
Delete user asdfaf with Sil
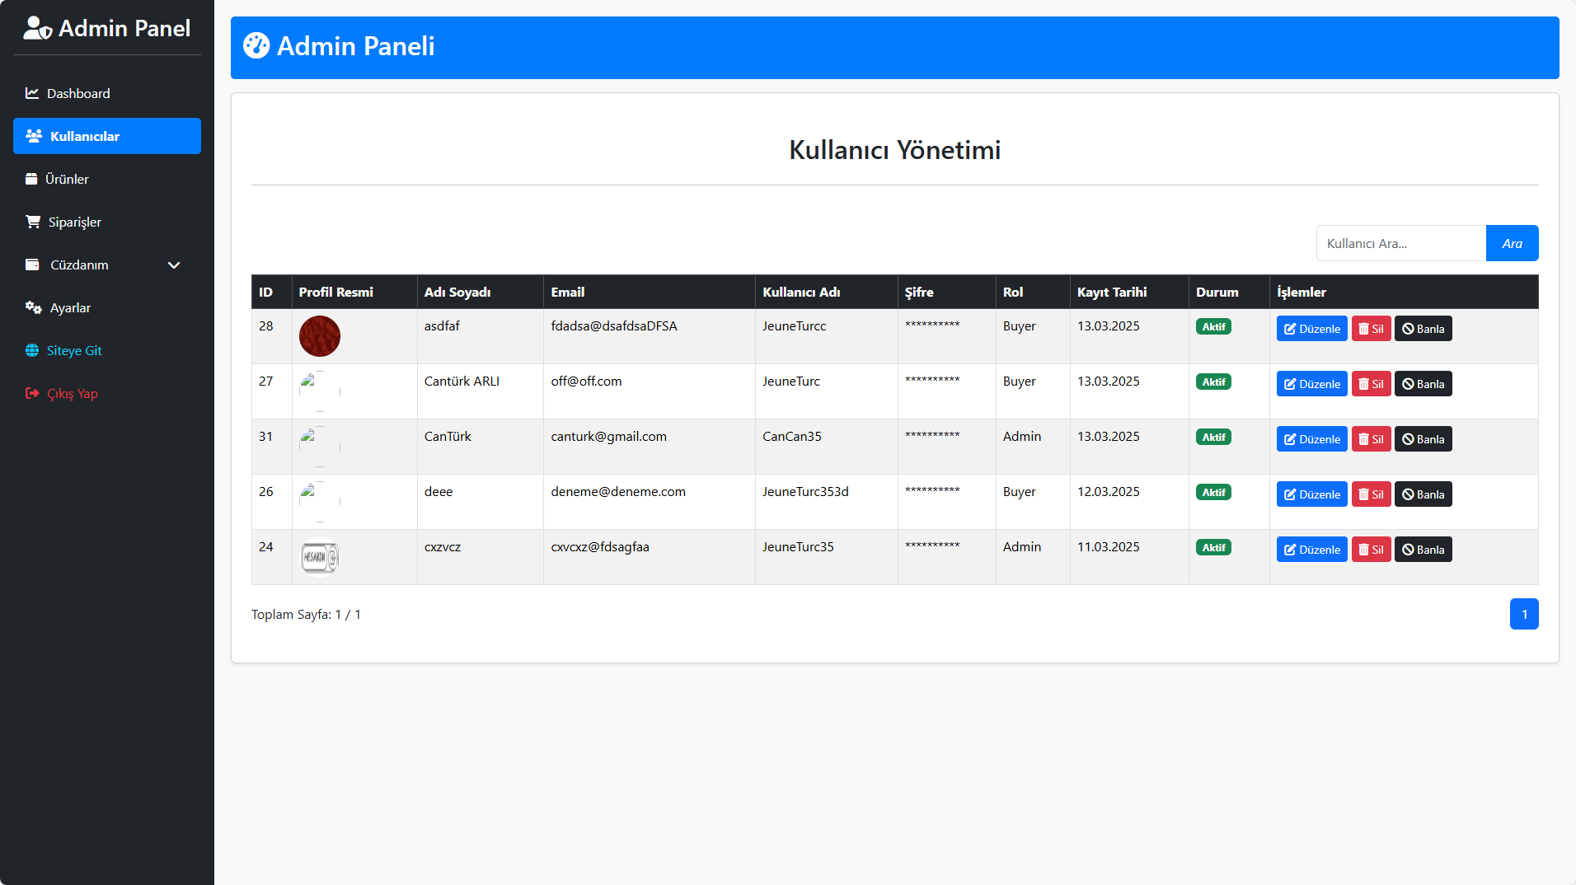[x=1371, y=329]
